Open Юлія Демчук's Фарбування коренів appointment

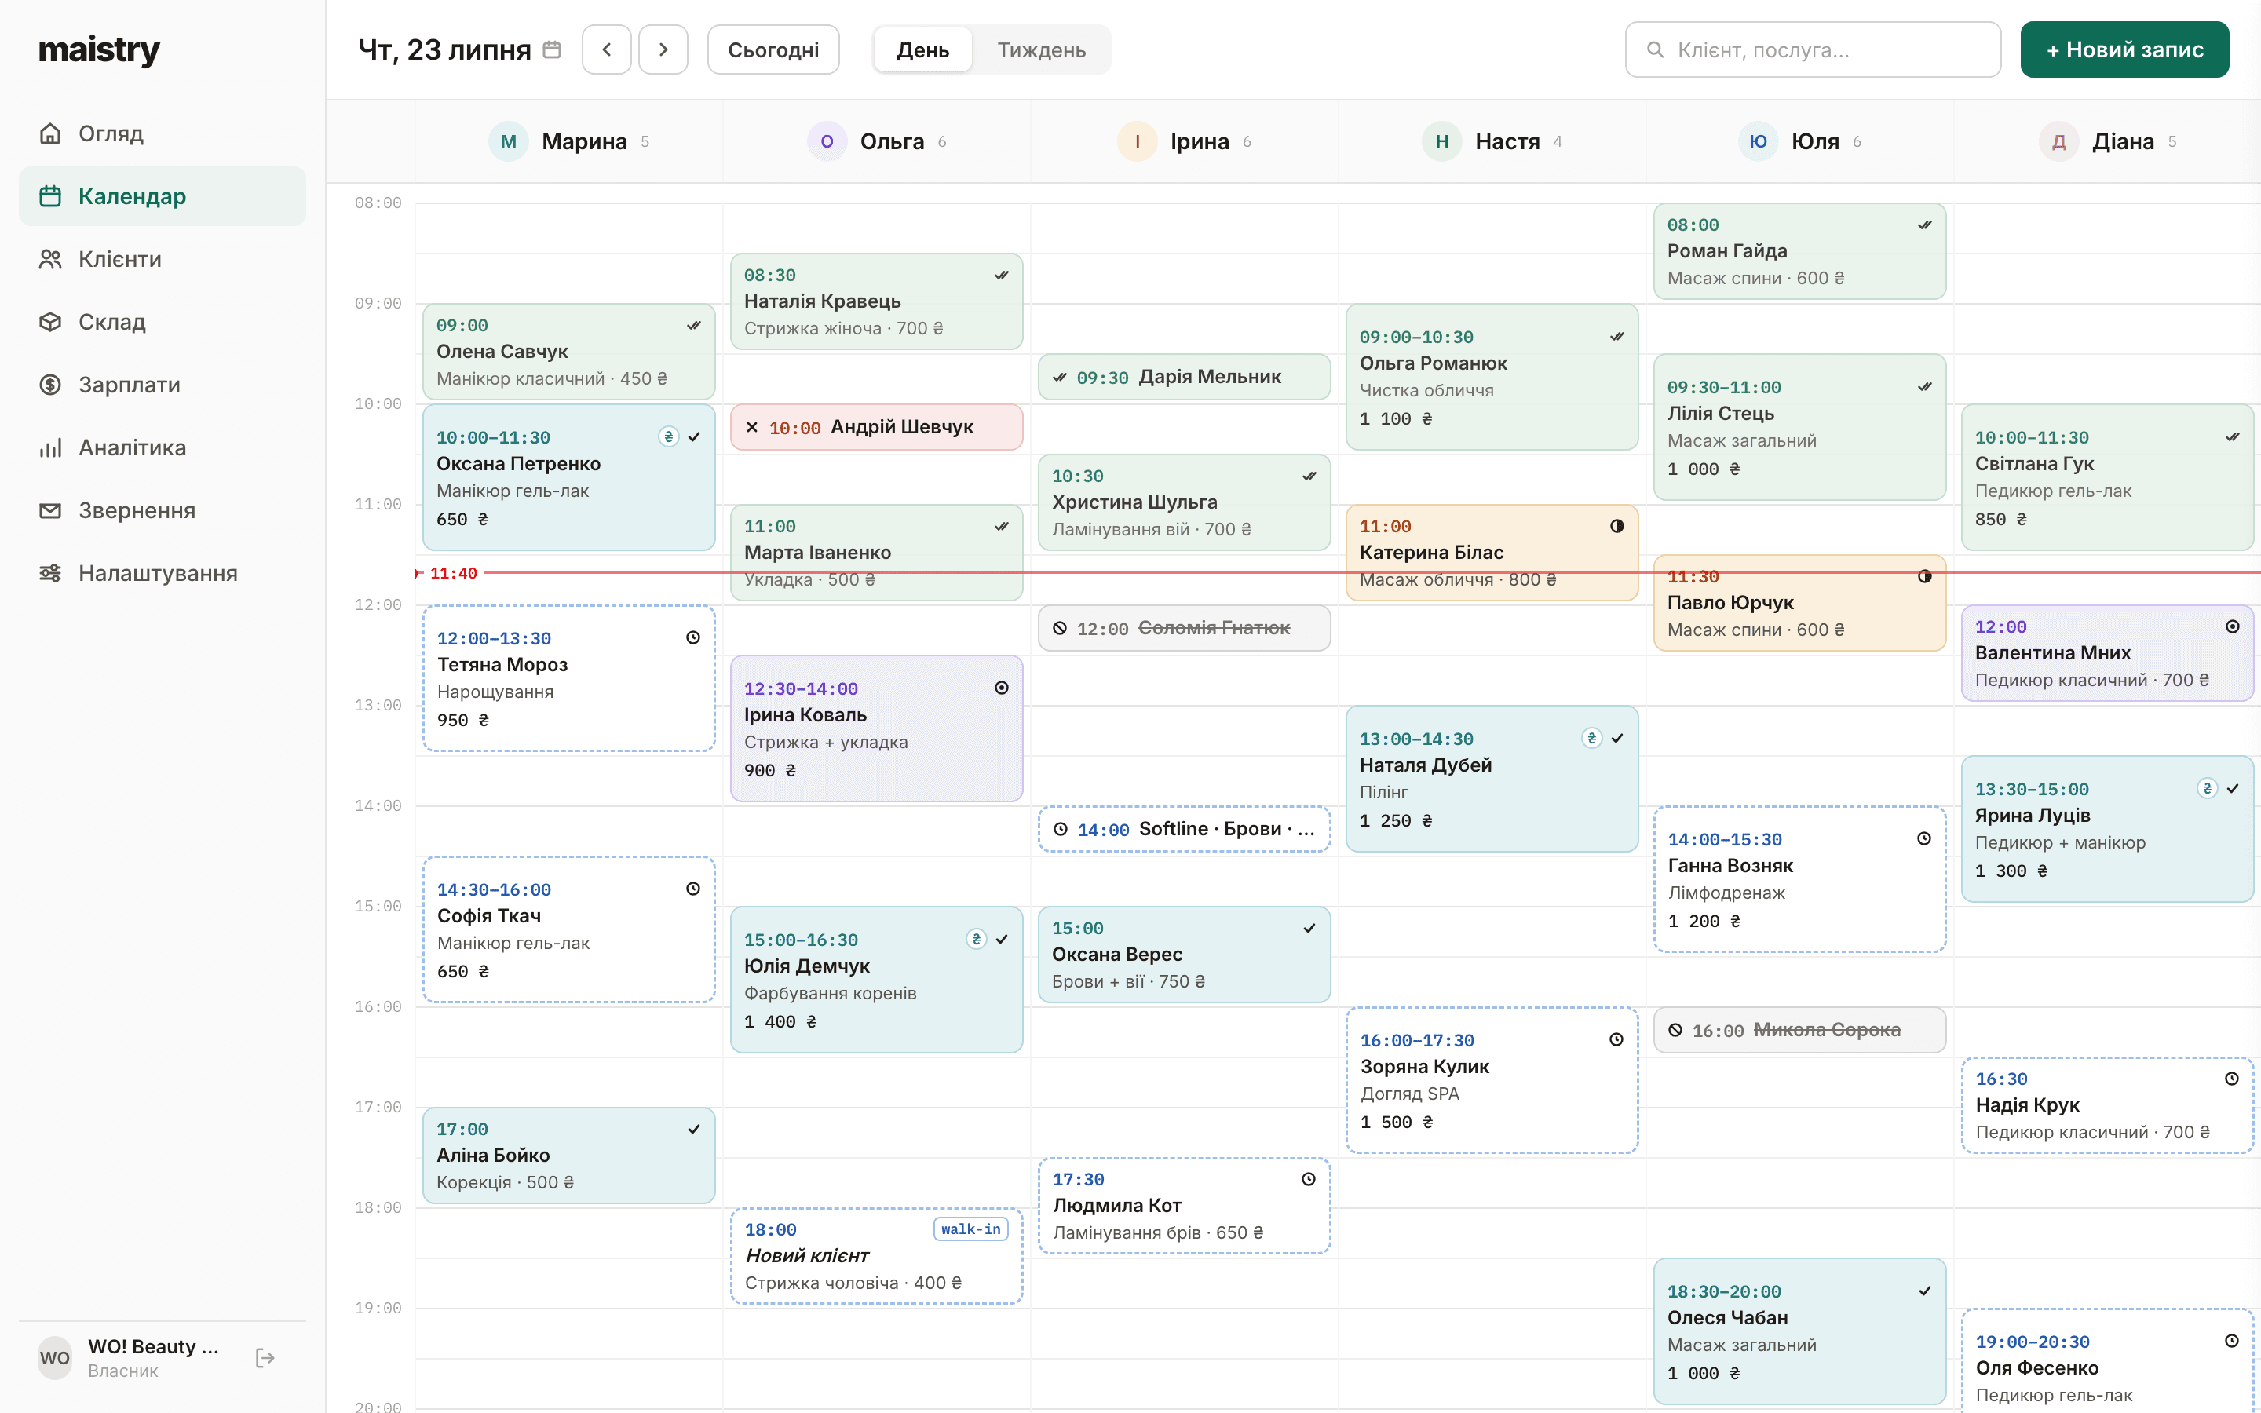point(876,980)
